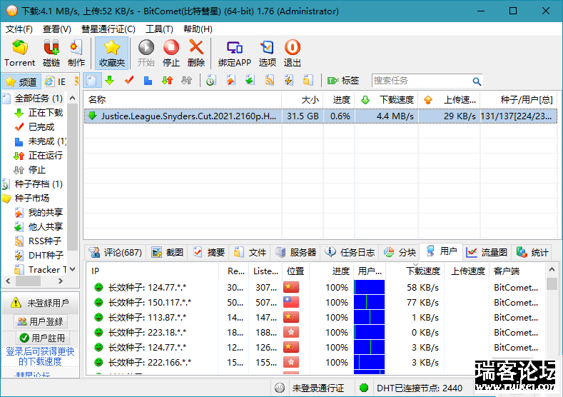Open the 文件(F) menu

point(19,29)
